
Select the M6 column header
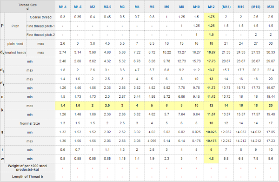166,7
